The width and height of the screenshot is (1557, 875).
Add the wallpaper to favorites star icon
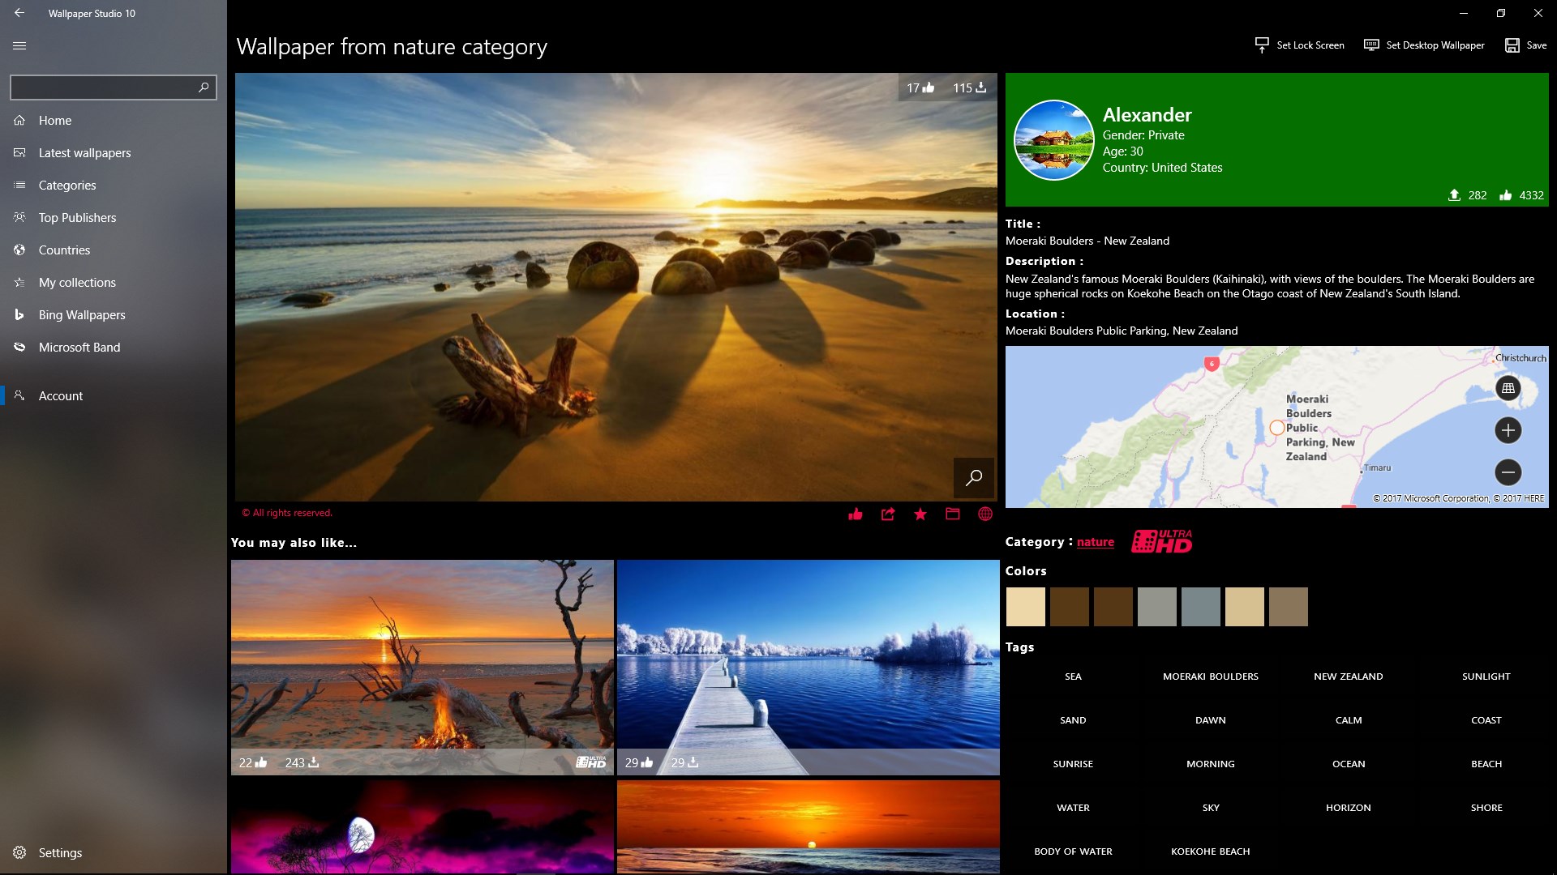click(920, 514)
